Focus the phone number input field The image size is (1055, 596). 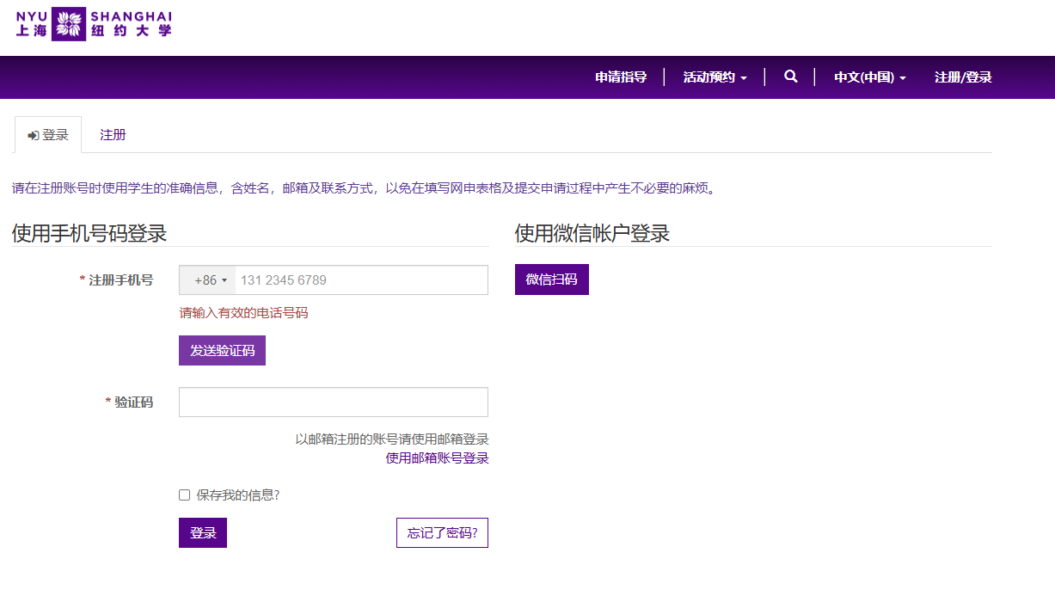[x=361, y=280]
